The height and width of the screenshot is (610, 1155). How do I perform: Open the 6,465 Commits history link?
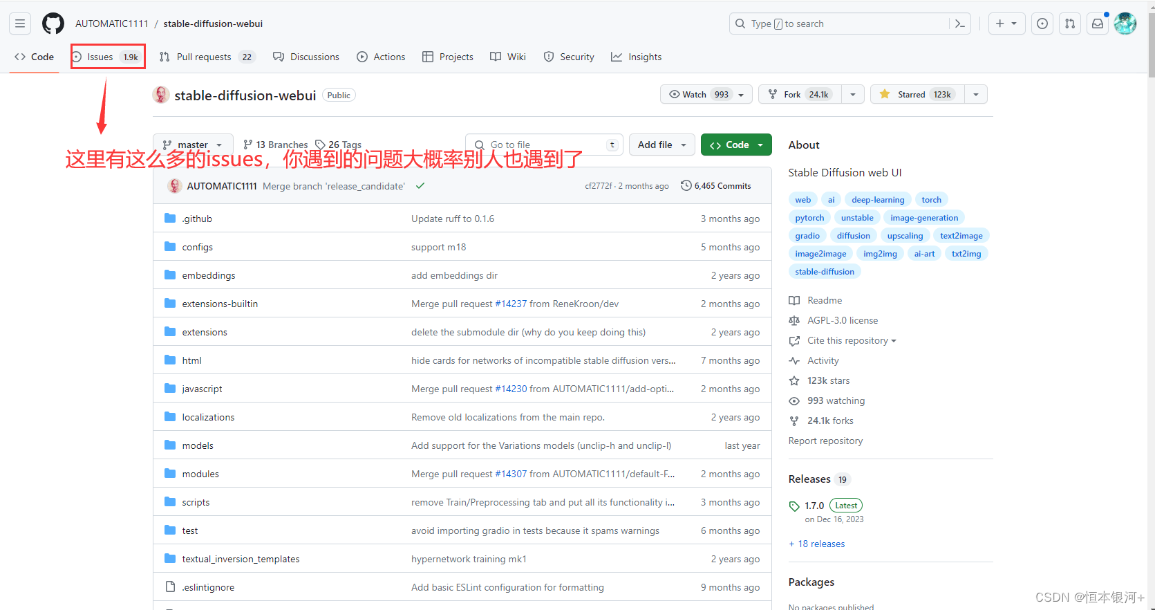click(x=716, y=186)
